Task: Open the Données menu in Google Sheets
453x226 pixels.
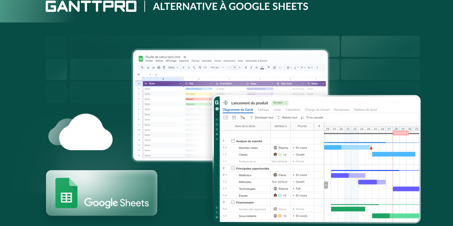Action: pyautogui.click(x=206, y=61)
